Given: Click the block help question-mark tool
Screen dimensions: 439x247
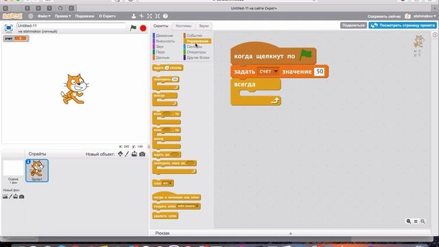Looking at the screenshot, I should 165,16.
